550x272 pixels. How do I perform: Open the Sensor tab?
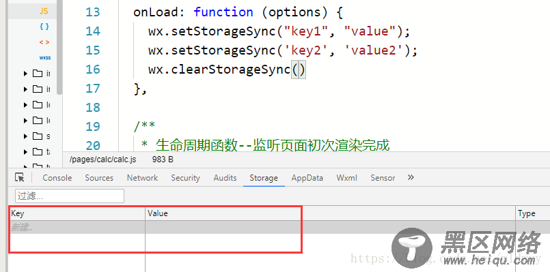pyautogui.click(x=383, y=178)
